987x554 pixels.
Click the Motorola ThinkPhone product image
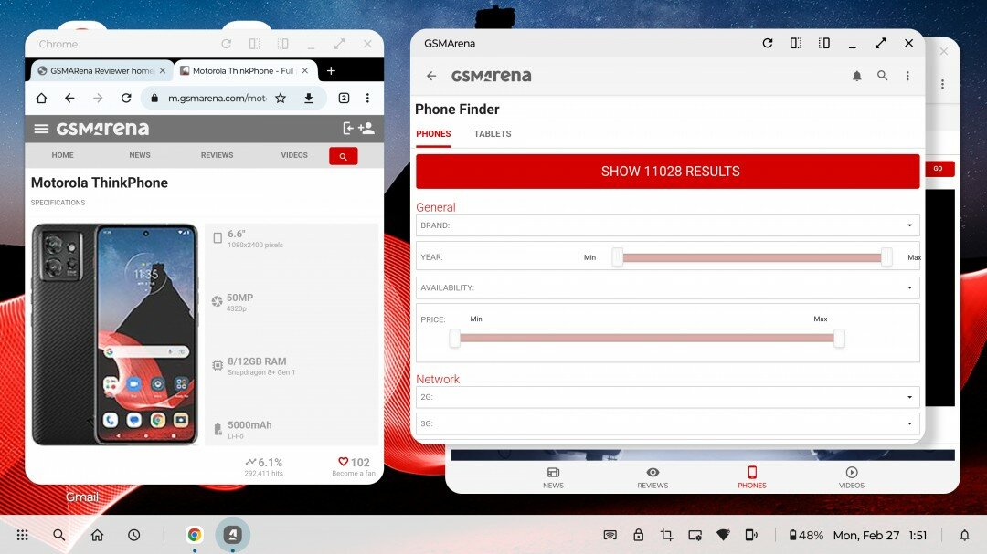(x=114, y=335)
